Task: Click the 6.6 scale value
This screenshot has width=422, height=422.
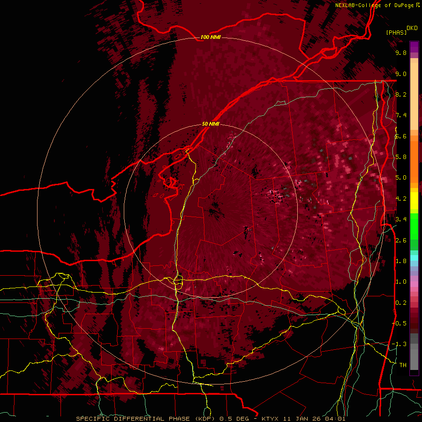Action: 401,136
